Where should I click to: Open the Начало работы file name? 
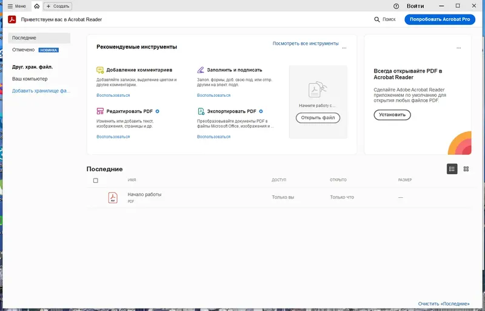coord(144,195)
